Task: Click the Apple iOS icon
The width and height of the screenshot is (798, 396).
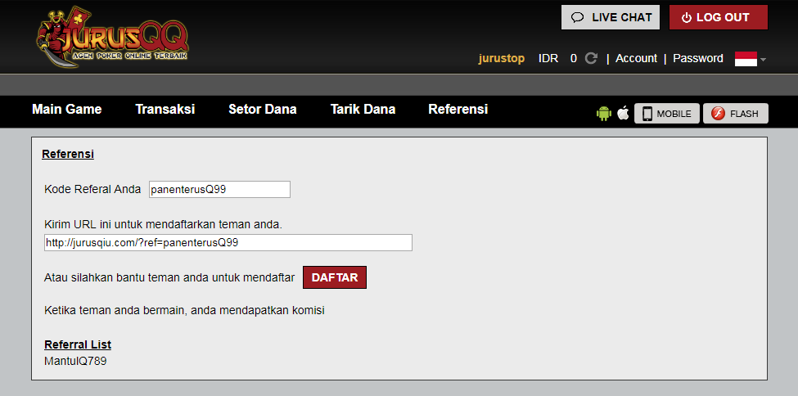Action: pos(623,114)
